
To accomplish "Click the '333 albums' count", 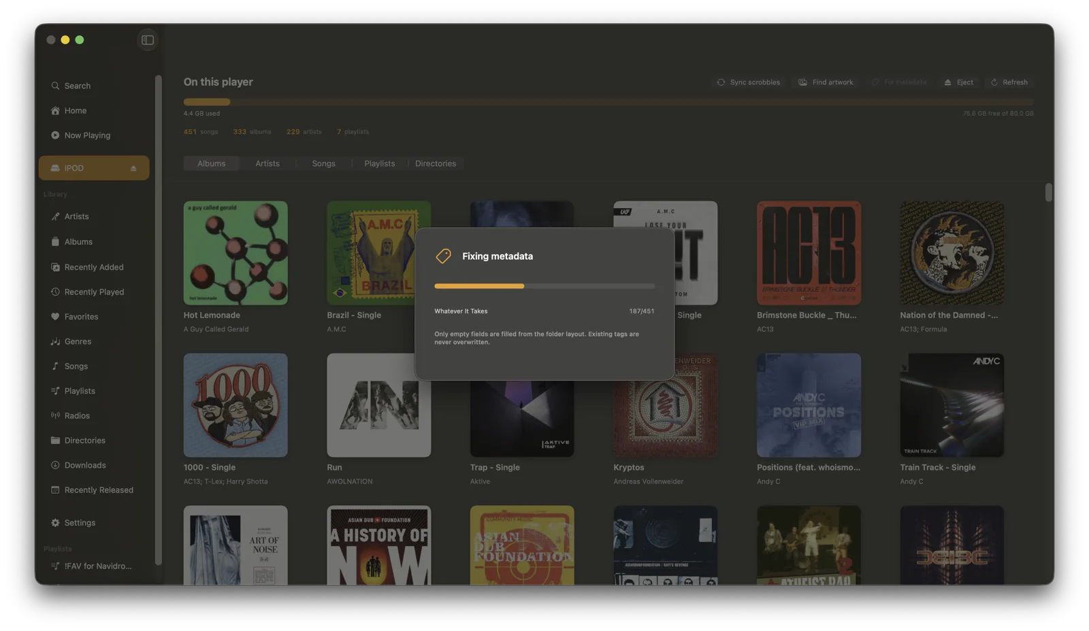I will (x=252, y=132).
